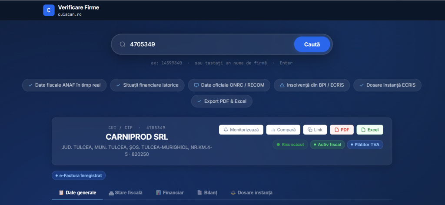Image resolution: width=445 pixels, height=205 pixels.
Task: Switch to the Date generale tab
Action: tap(77, 192)
